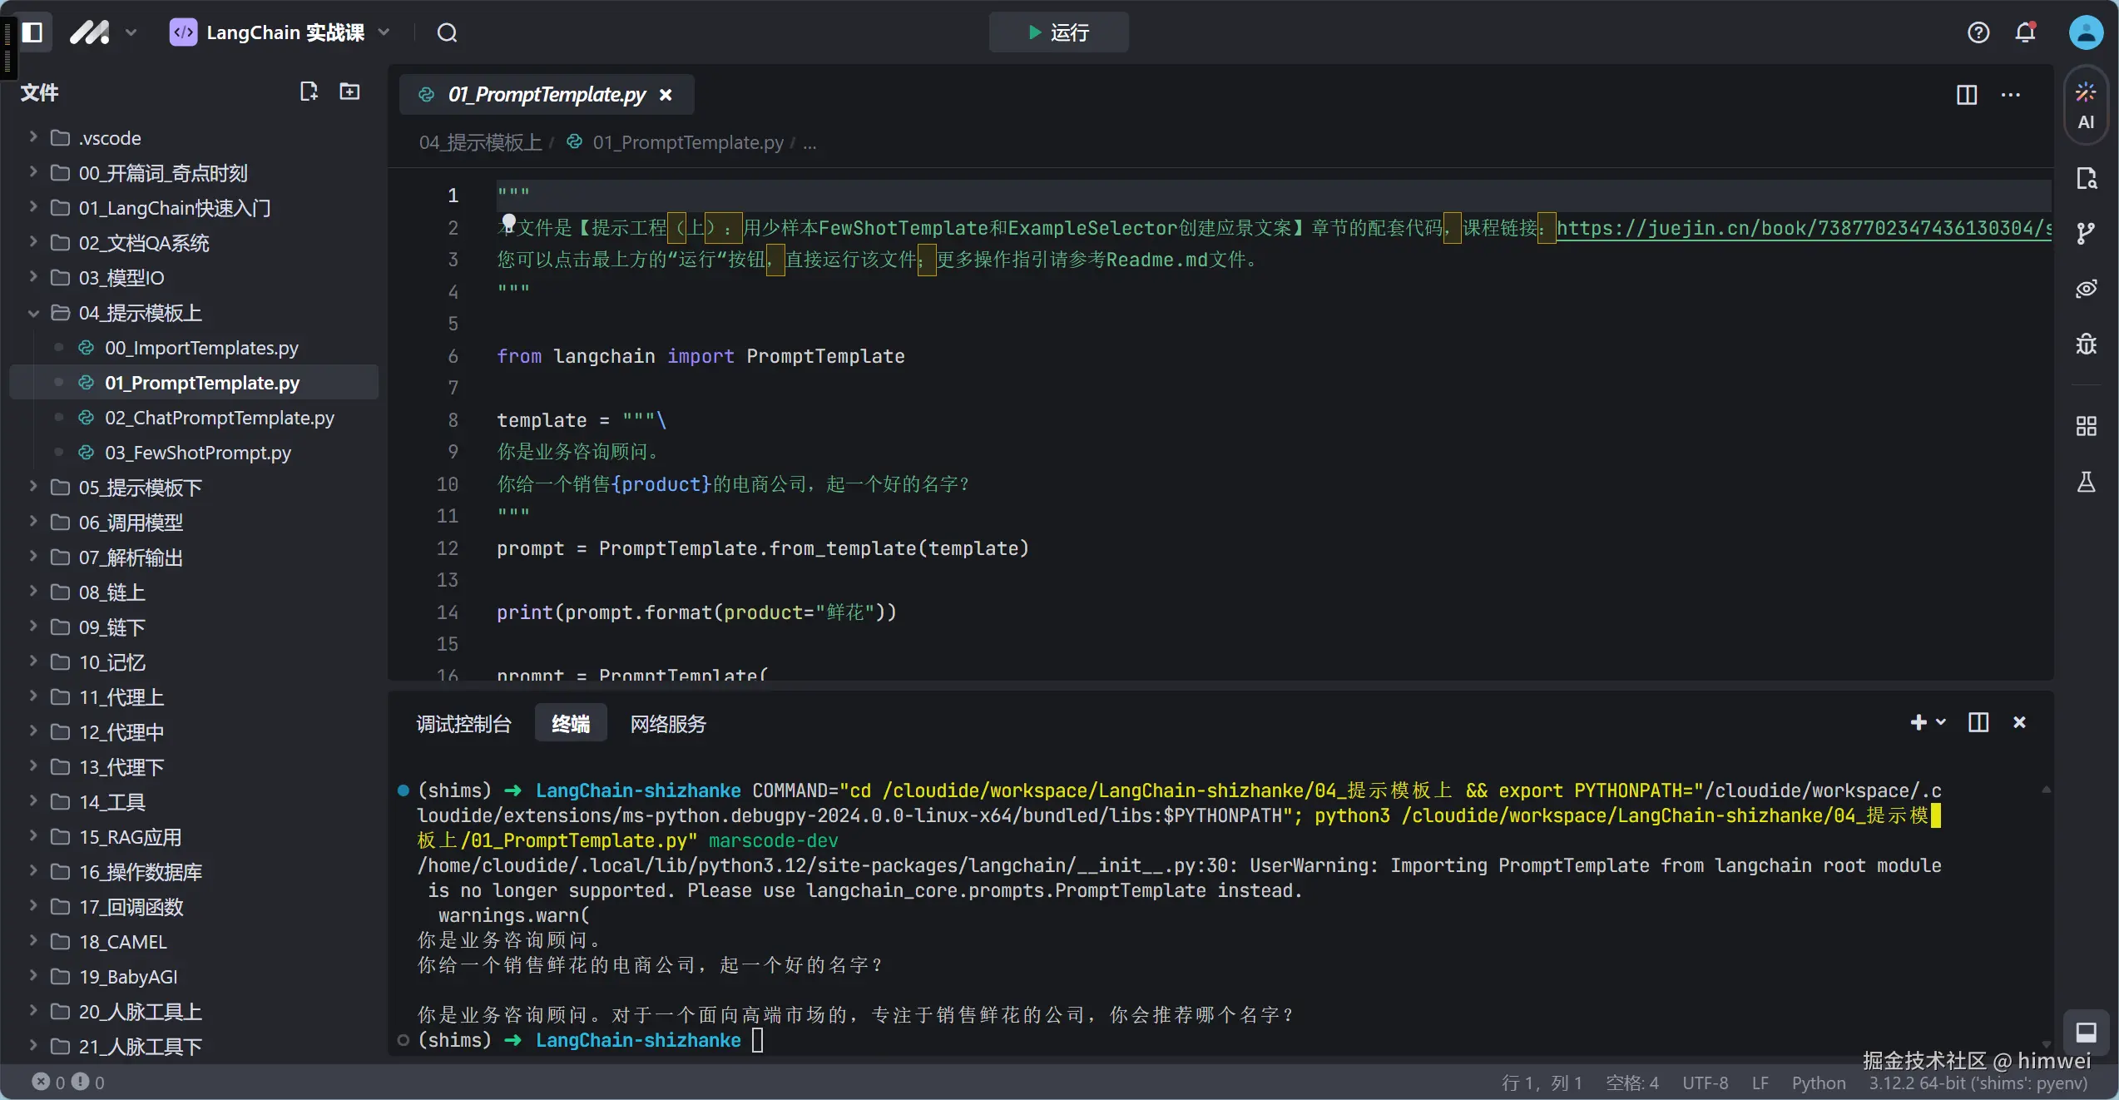Toggle the bottom panel layout button
The height and width of the screenshot is (1100, 2119).
[x=2086, y=1033]
